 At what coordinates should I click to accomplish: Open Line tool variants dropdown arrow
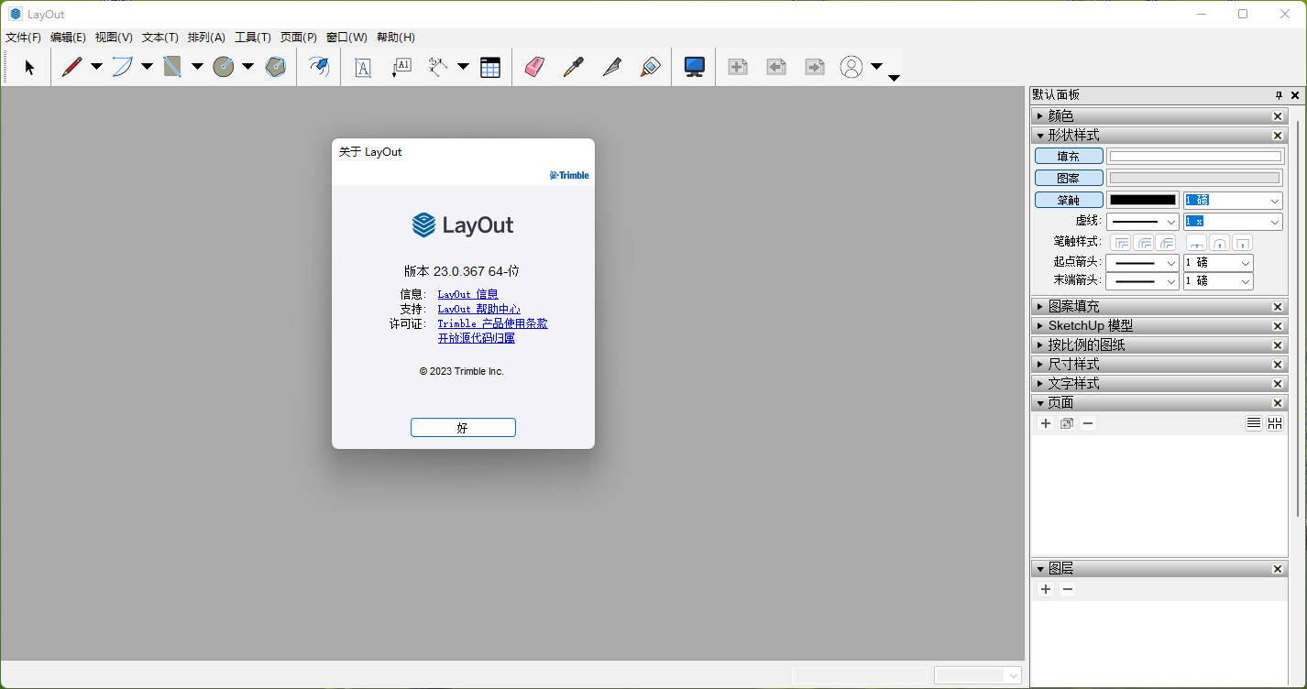(x=96, y=67)
